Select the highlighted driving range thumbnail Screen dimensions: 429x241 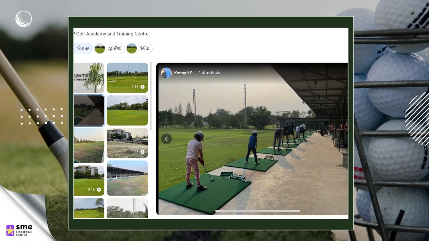[x=89, y=111]
